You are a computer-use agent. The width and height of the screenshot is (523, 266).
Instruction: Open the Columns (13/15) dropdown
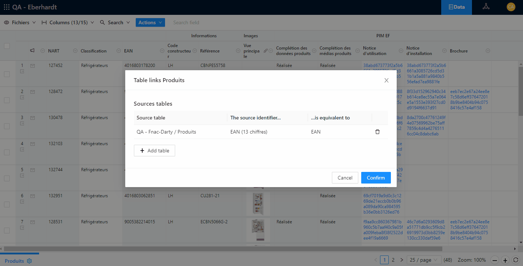68,22
